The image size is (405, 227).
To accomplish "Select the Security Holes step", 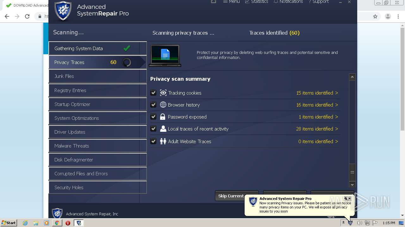I will pos(97,188).
